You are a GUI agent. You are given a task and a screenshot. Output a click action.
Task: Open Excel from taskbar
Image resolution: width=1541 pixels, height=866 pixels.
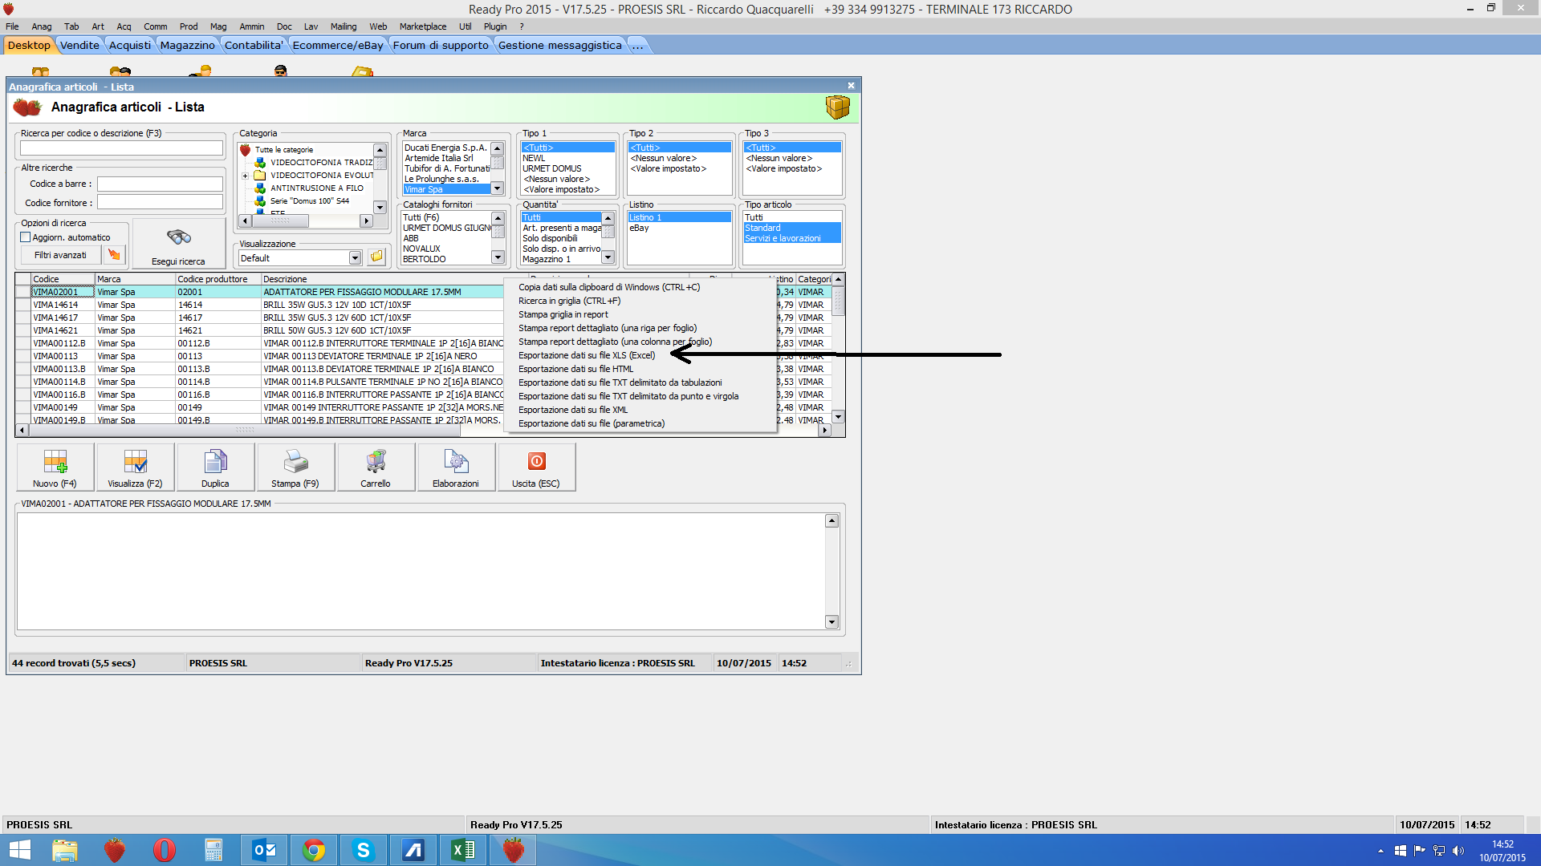463,850
